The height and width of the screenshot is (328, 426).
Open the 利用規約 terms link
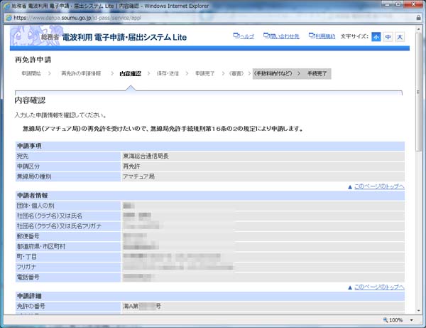(322, 36)
